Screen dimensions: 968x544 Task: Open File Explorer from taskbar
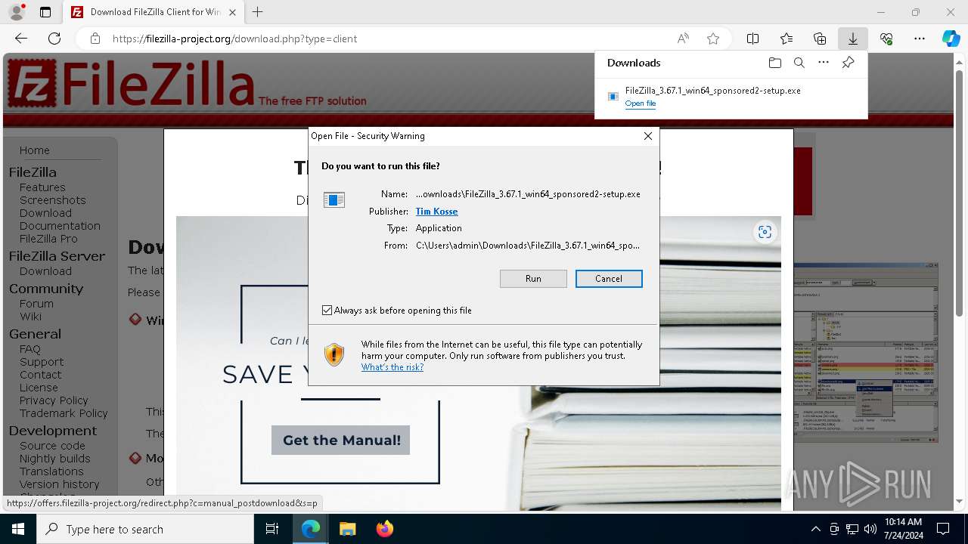click(348, 529)
